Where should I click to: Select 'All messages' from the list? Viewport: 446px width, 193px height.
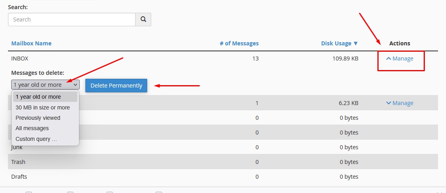pos(32,128)
